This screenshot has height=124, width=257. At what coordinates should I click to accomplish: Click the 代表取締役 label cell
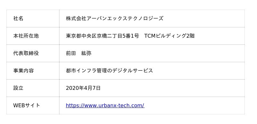click(33, 53)
